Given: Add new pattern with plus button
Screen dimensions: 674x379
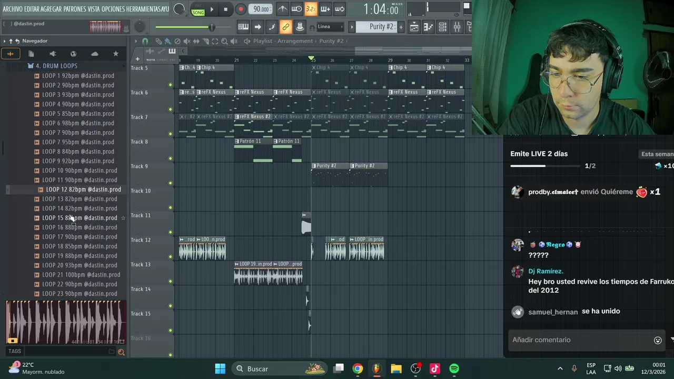Looking at the screenshot, I should point(401,27).
